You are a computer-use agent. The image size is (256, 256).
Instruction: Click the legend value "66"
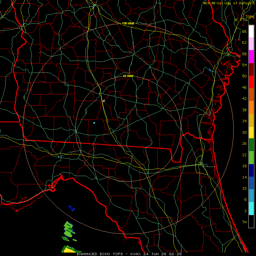click(244, 31)
